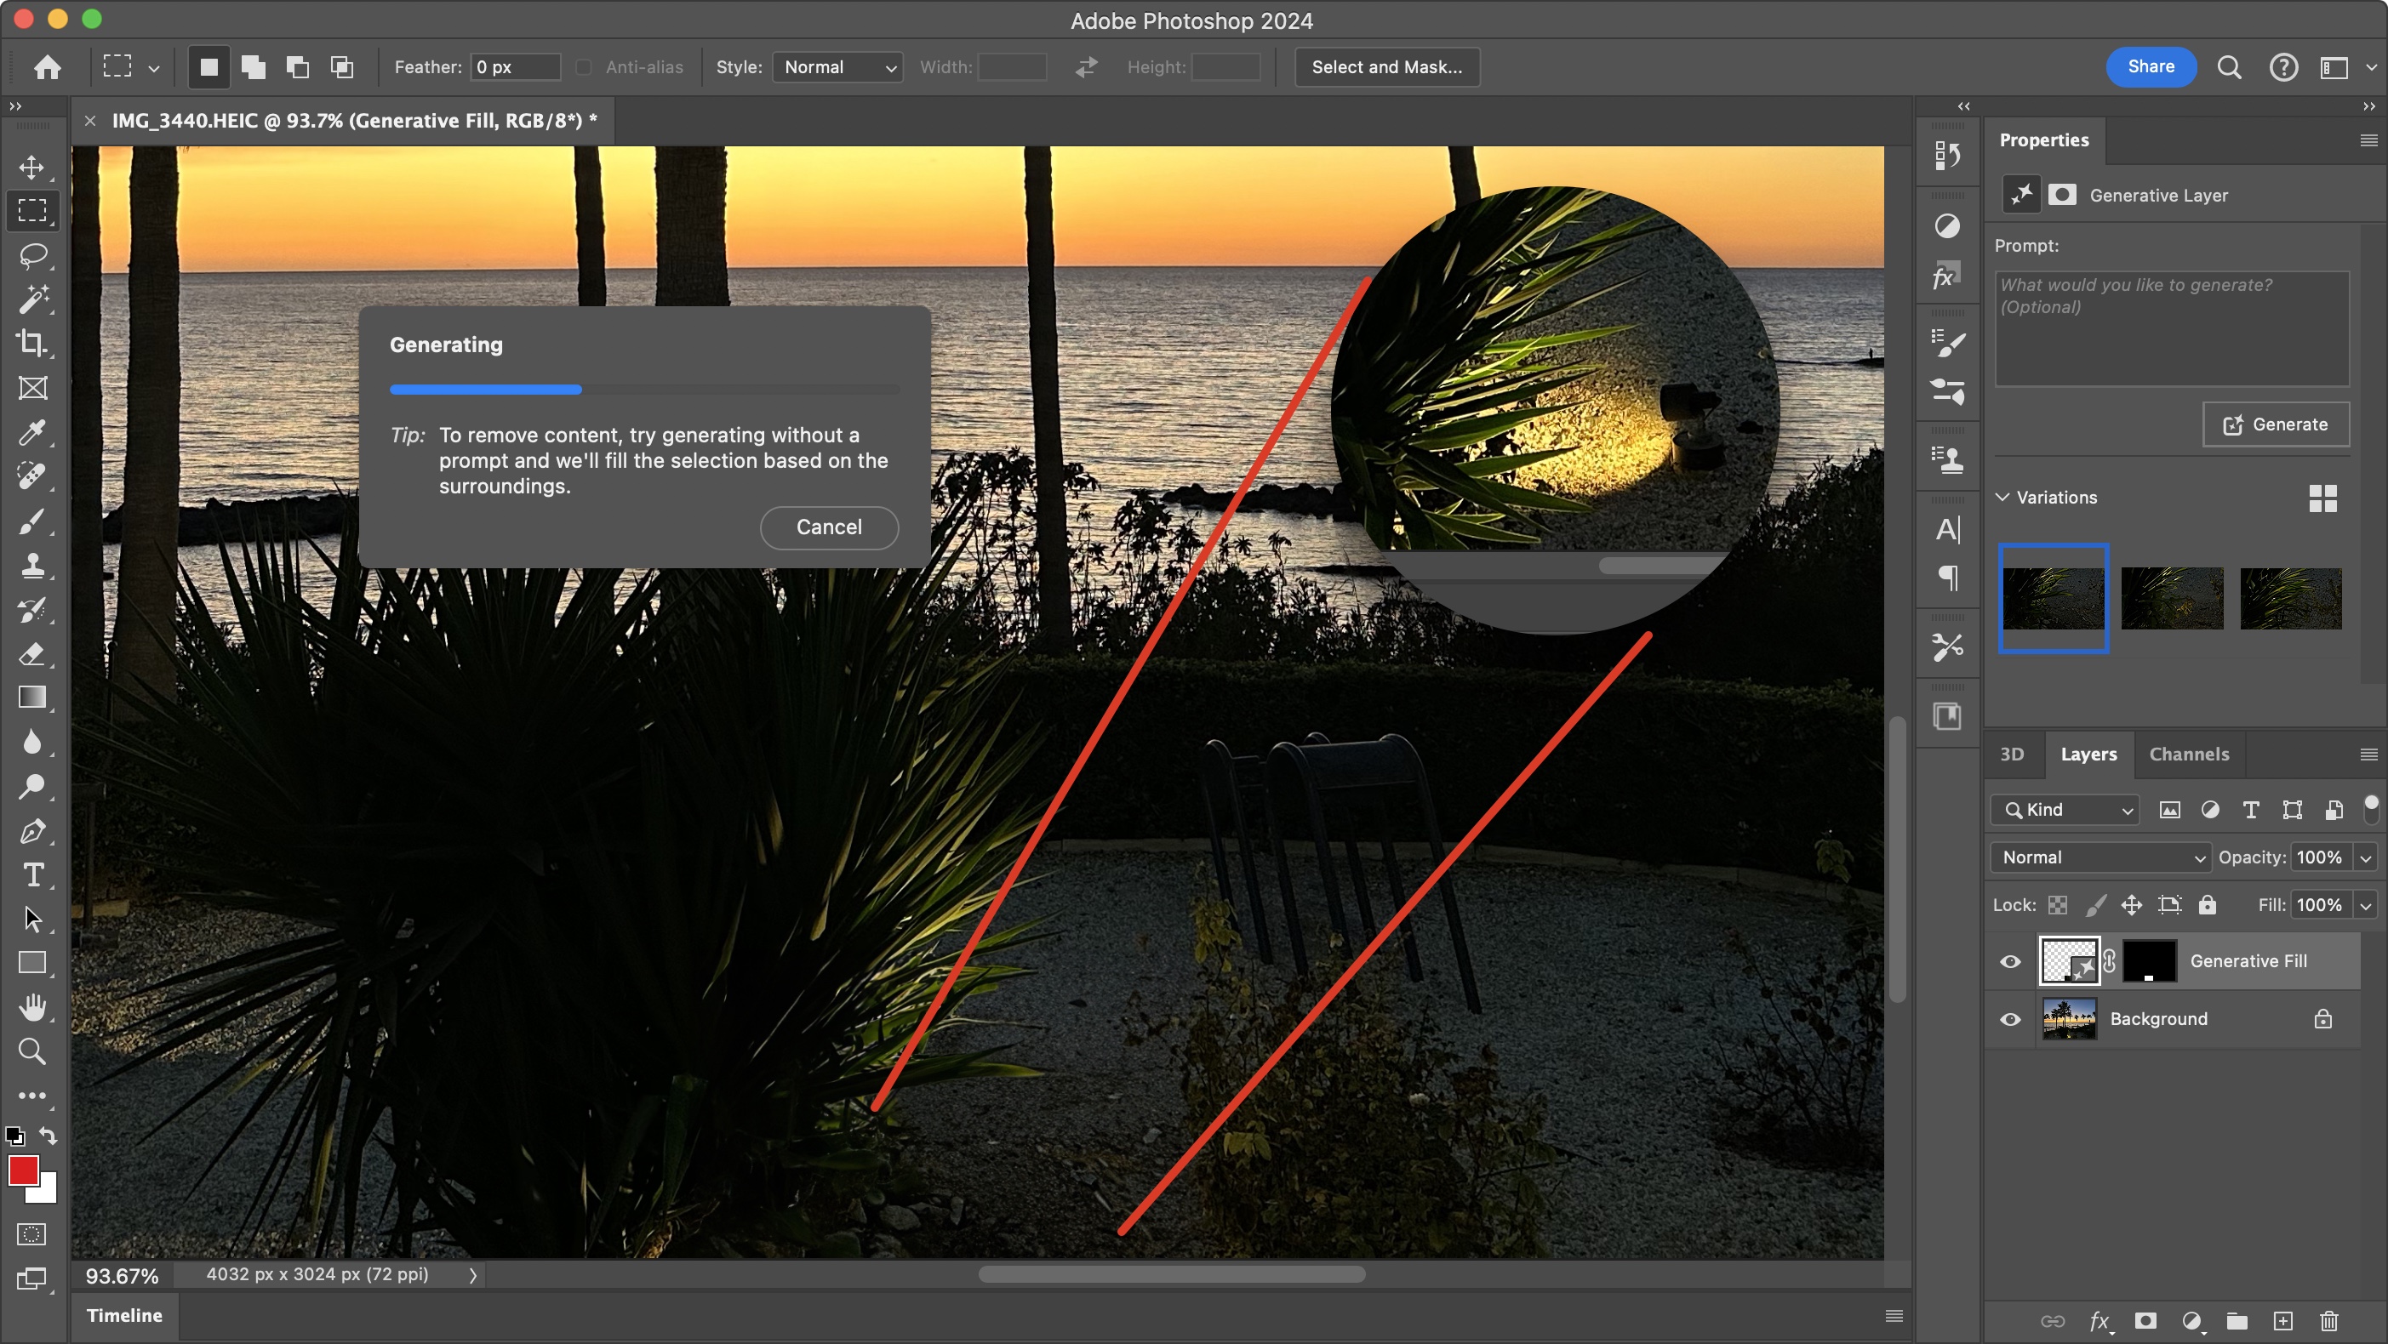Enable the Anti-alias checkbox
Screen dimensions: 2388x1344
point(583,66)
